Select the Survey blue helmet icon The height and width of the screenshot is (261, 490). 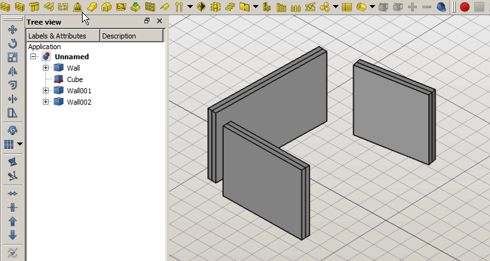pos(441,6)
